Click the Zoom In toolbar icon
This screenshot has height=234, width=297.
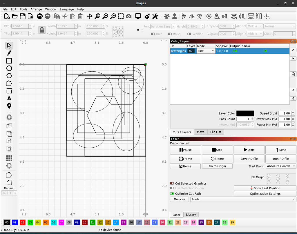105,17
